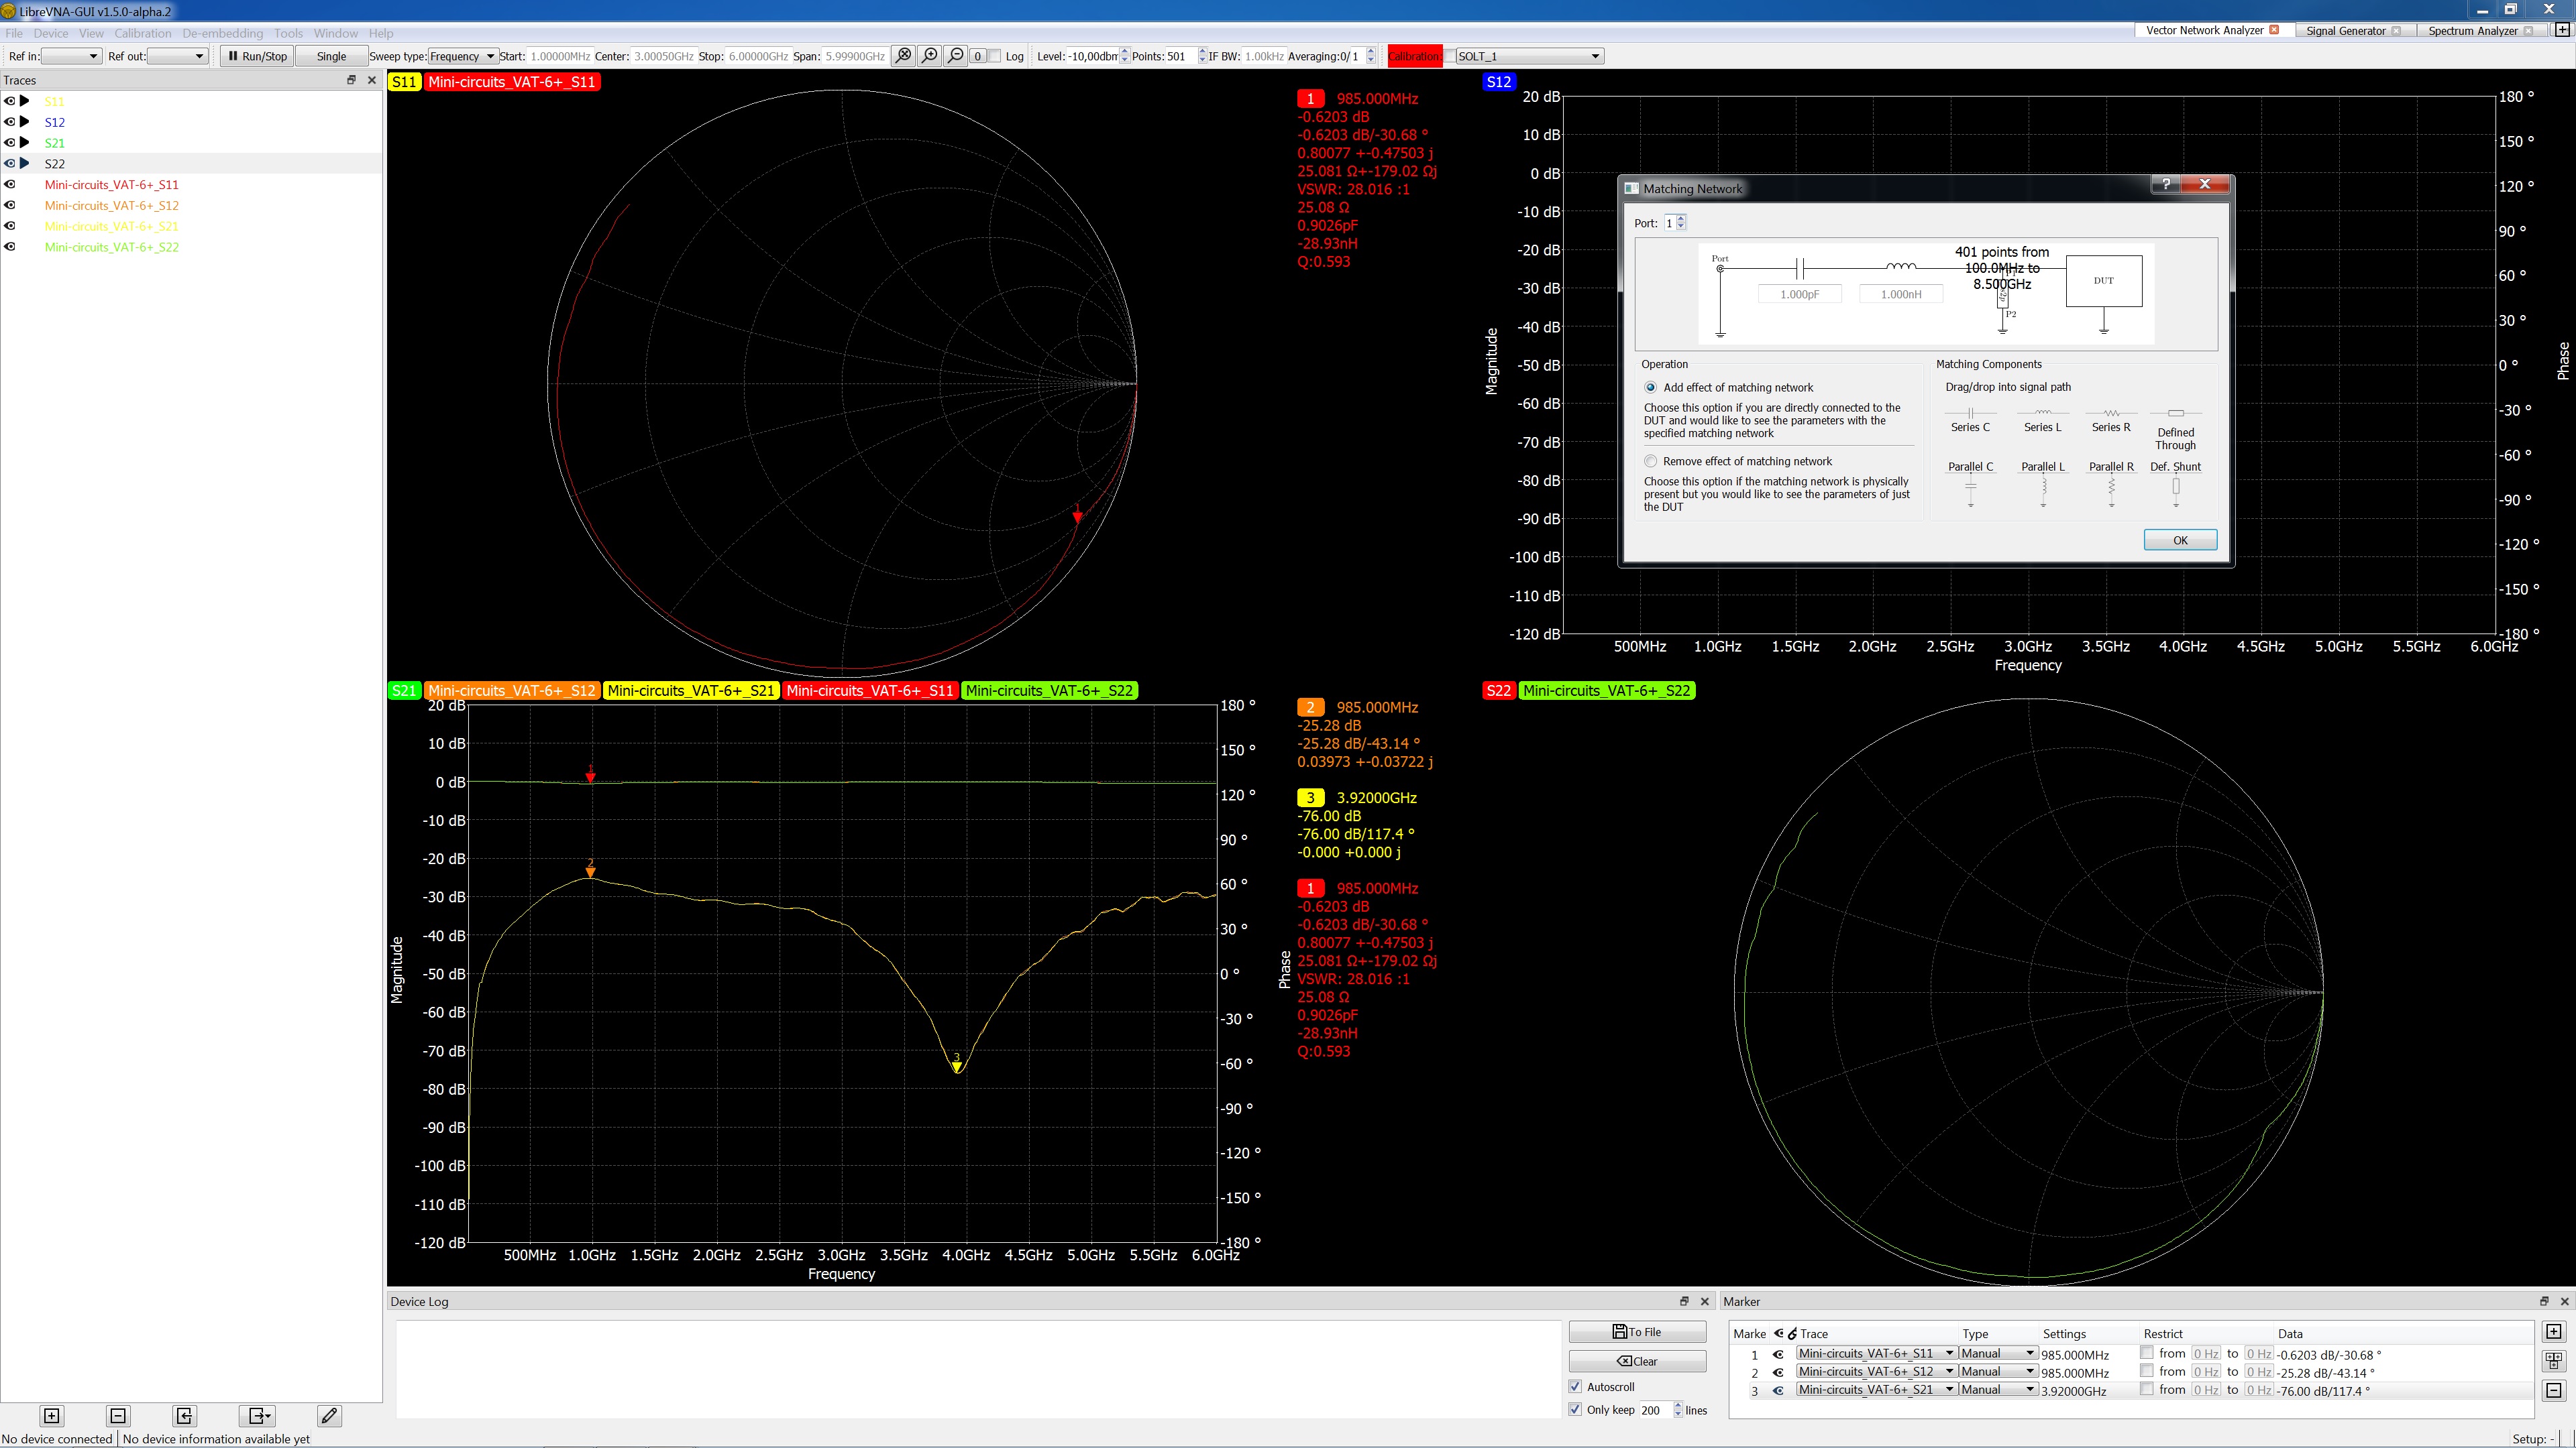Click the full-span zoom icon
This screenshot has width=2576, height=1448.
click(x=904, y=56)
